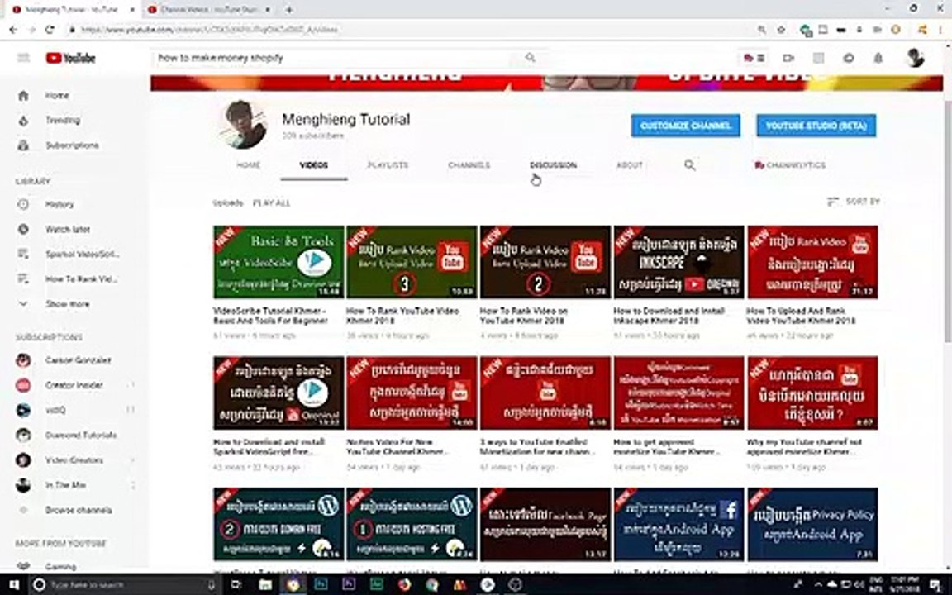Open VideoScribe Tutorial Khmer Basic And Tools thumbnail
The width and height of the screenshot is (952, 595).
278,262
